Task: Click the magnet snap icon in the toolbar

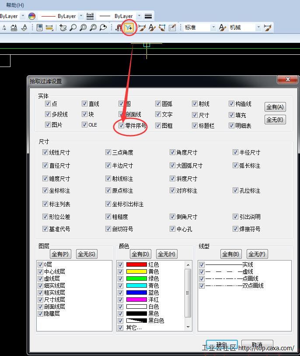Action: click(x=119, y=28)
